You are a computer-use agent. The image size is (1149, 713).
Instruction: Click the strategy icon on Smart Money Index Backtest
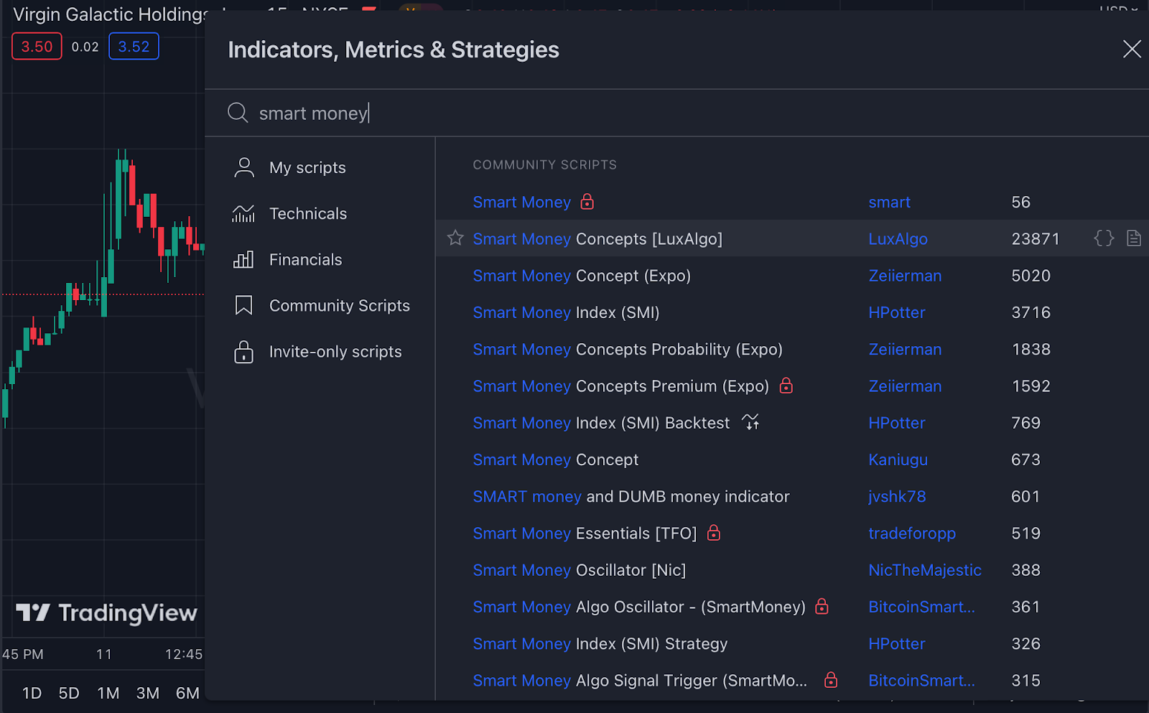750,422
